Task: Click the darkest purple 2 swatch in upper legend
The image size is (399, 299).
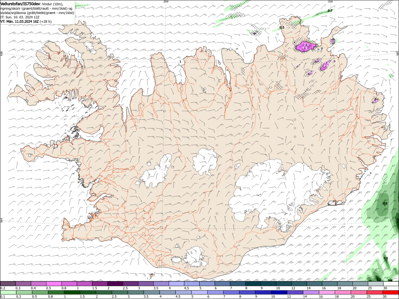Action: pos(115,284)
